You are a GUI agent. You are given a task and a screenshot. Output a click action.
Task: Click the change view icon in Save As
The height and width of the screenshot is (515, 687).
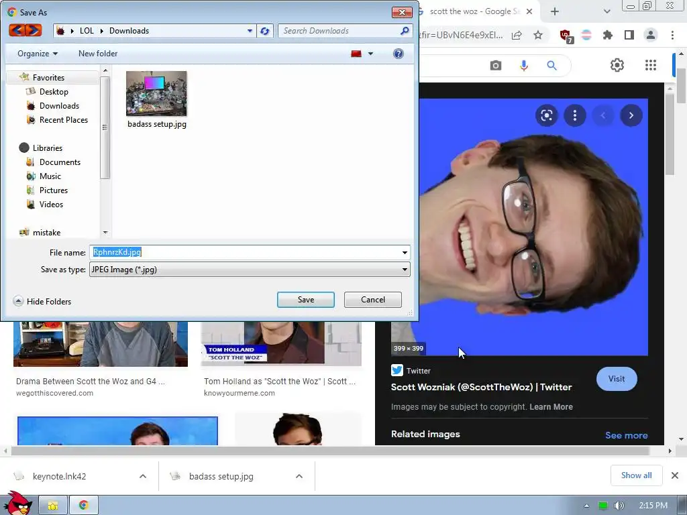[x=356, y=54]
